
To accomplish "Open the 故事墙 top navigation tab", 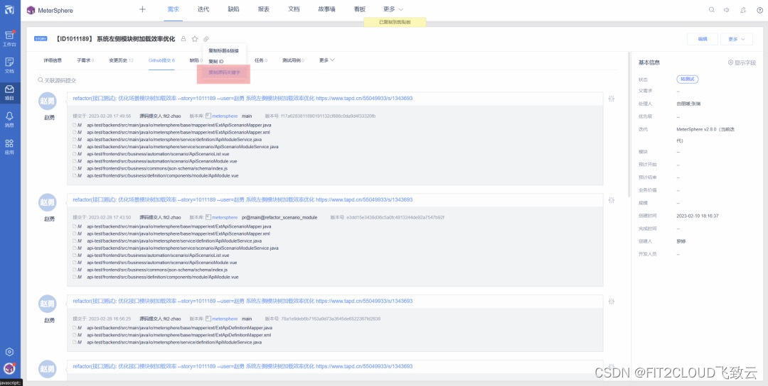I will [326, 9].
